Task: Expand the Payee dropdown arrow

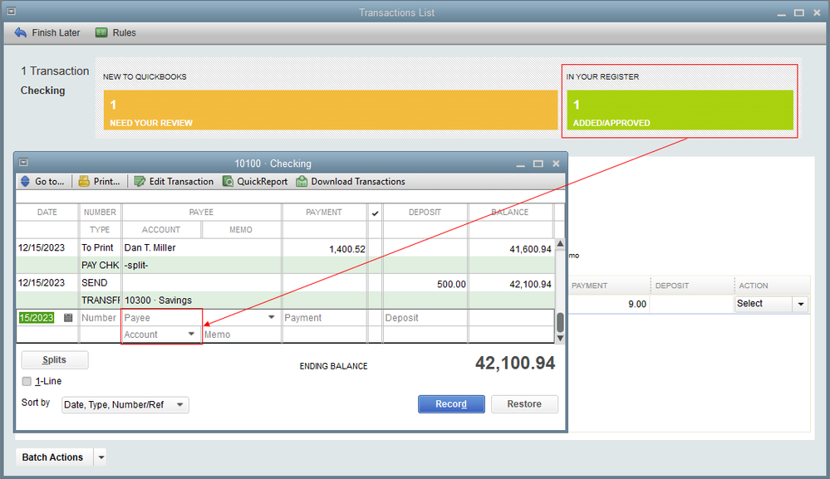Action: (x=271, y=317)
